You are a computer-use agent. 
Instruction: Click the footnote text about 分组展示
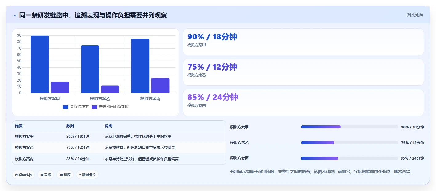(321, 172)
